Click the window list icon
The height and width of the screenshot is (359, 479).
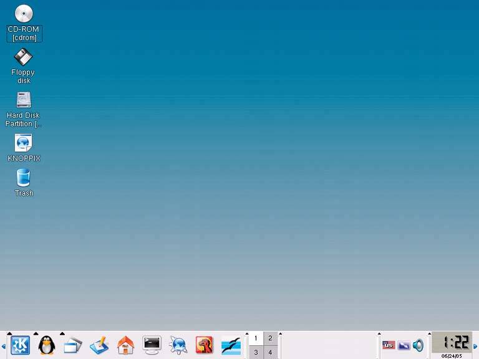[73, 345]
